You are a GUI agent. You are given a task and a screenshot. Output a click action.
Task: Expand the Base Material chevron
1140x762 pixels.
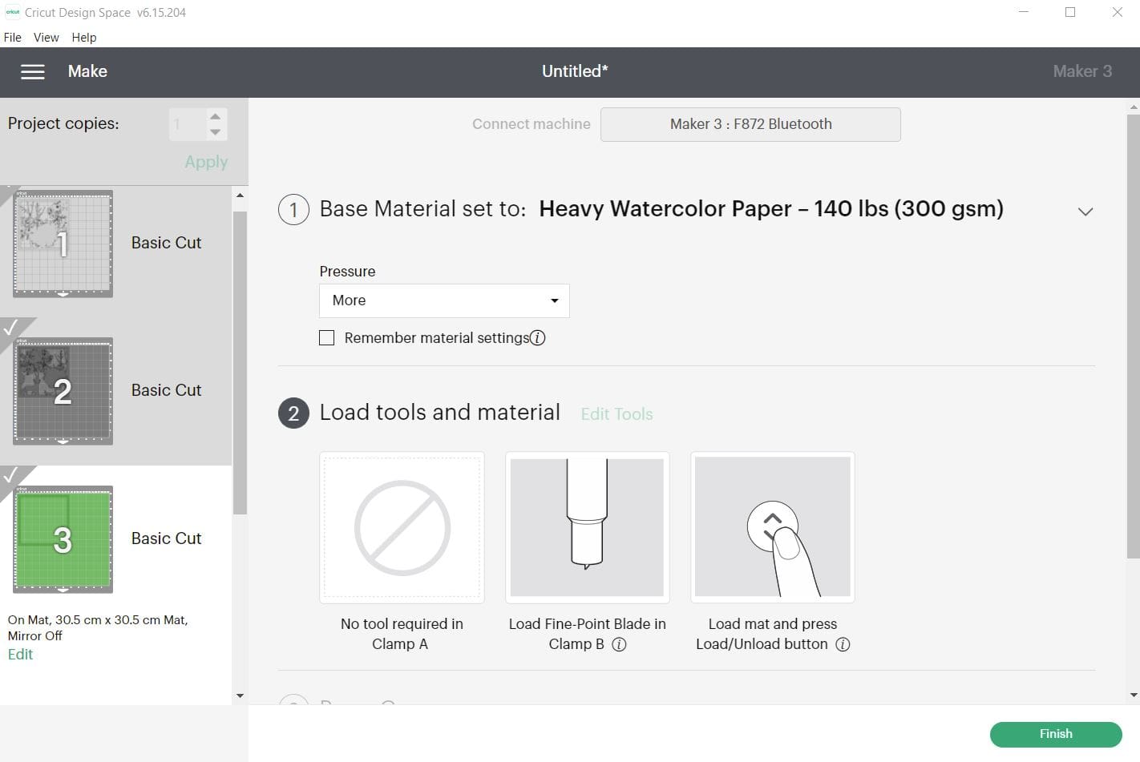click(1085, 212)
